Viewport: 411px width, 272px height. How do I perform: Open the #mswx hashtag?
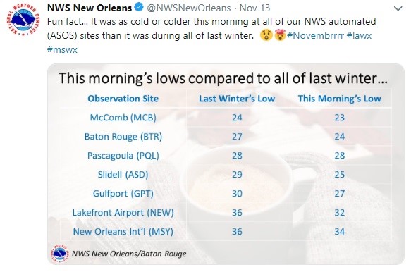[62, 49]
